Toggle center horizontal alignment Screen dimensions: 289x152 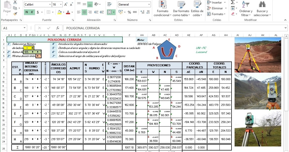pos(84,12)
